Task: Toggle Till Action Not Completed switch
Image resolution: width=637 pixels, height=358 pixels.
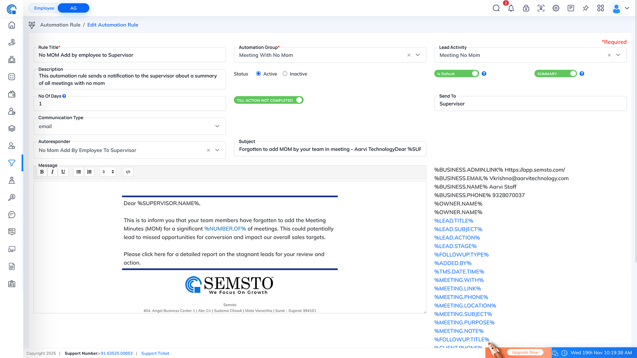Action: (268, 100)
